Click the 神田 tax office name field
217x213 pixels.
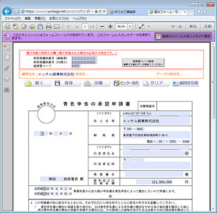click(x=52, y=179)
